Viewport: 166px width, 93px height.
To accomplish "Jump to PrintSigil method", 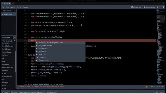I will [5, 83].
